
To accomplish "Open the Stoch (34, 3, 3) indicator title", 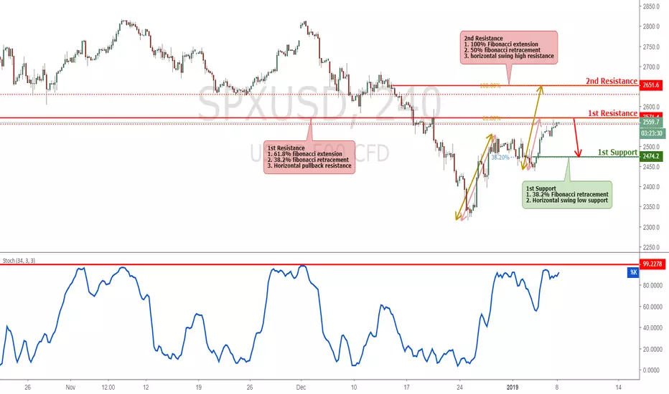I will [19, 260].
